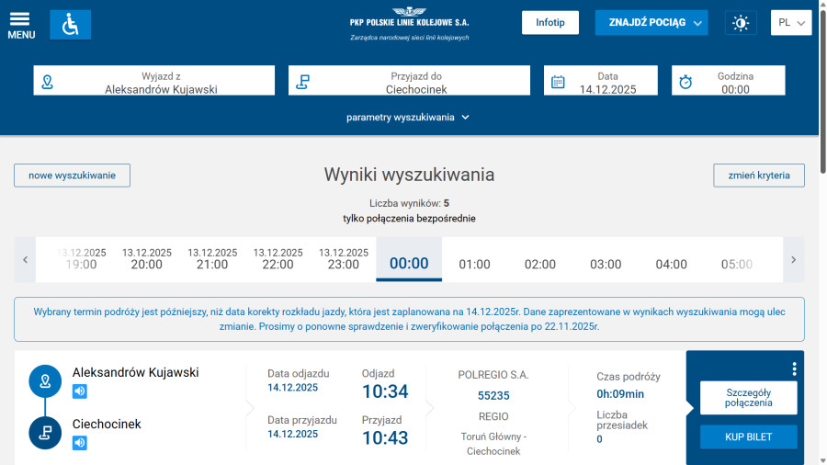Viewport: 827px width, 465px height.
Task: Click the KUP BILET button
Action: (x=748, y=437)
